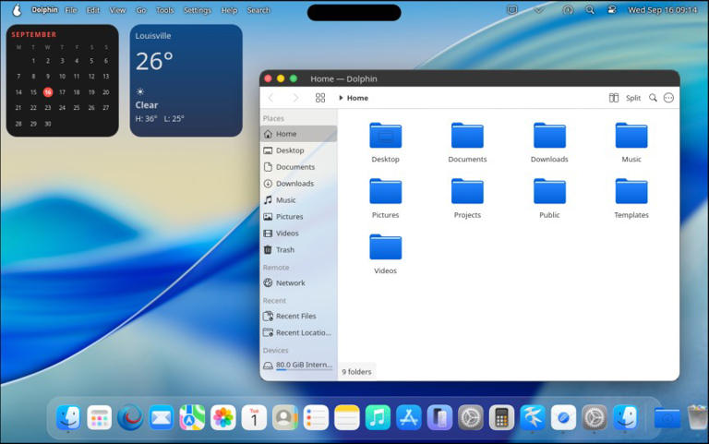
Task: Open the Mail envelope icon in dock
Action: pos(162,417)
